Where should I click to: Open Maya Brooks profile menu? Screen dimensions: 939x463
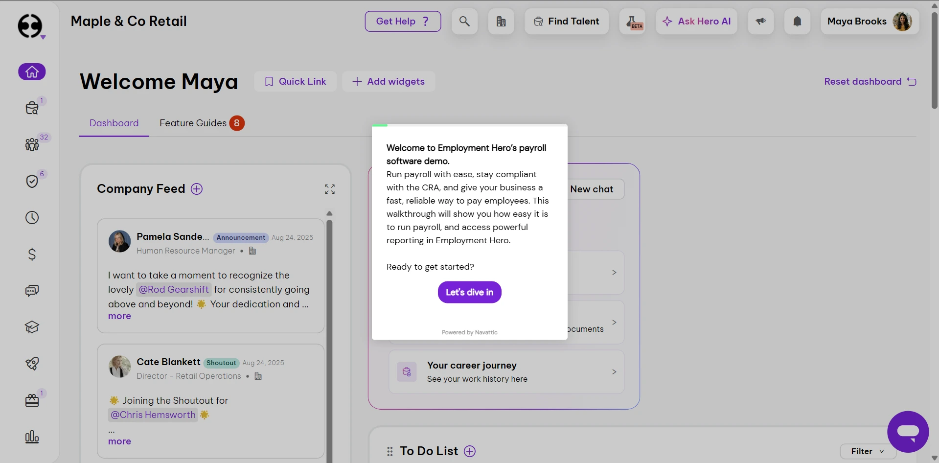[869, 22]
